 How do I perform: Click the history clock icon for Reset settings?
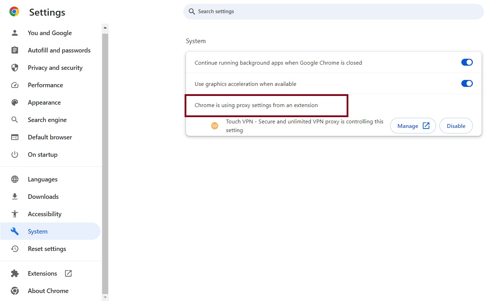(x=15, y=249)
